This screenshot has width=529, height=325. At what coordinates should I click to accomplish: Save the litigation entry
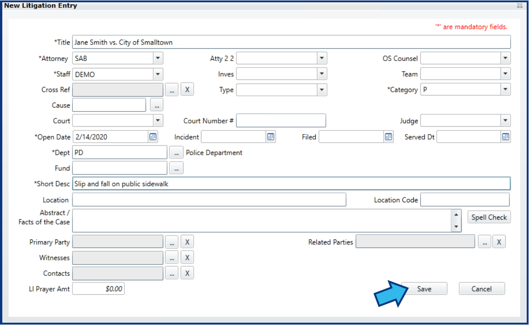tap(424, 289)
